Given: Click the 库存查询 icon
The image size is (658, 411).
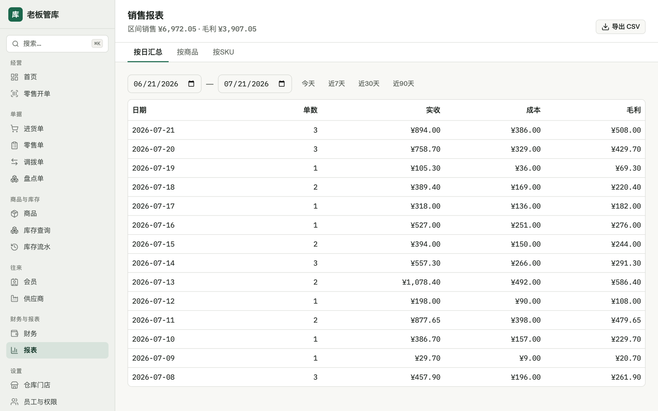Looking at the screenshot, I should [14, 230].
